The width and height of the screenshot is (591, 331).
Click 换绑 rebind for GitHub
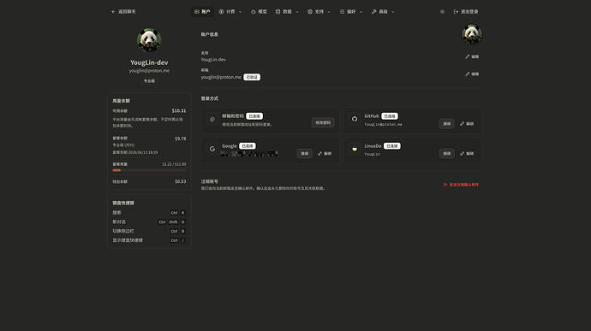(446, 123)
